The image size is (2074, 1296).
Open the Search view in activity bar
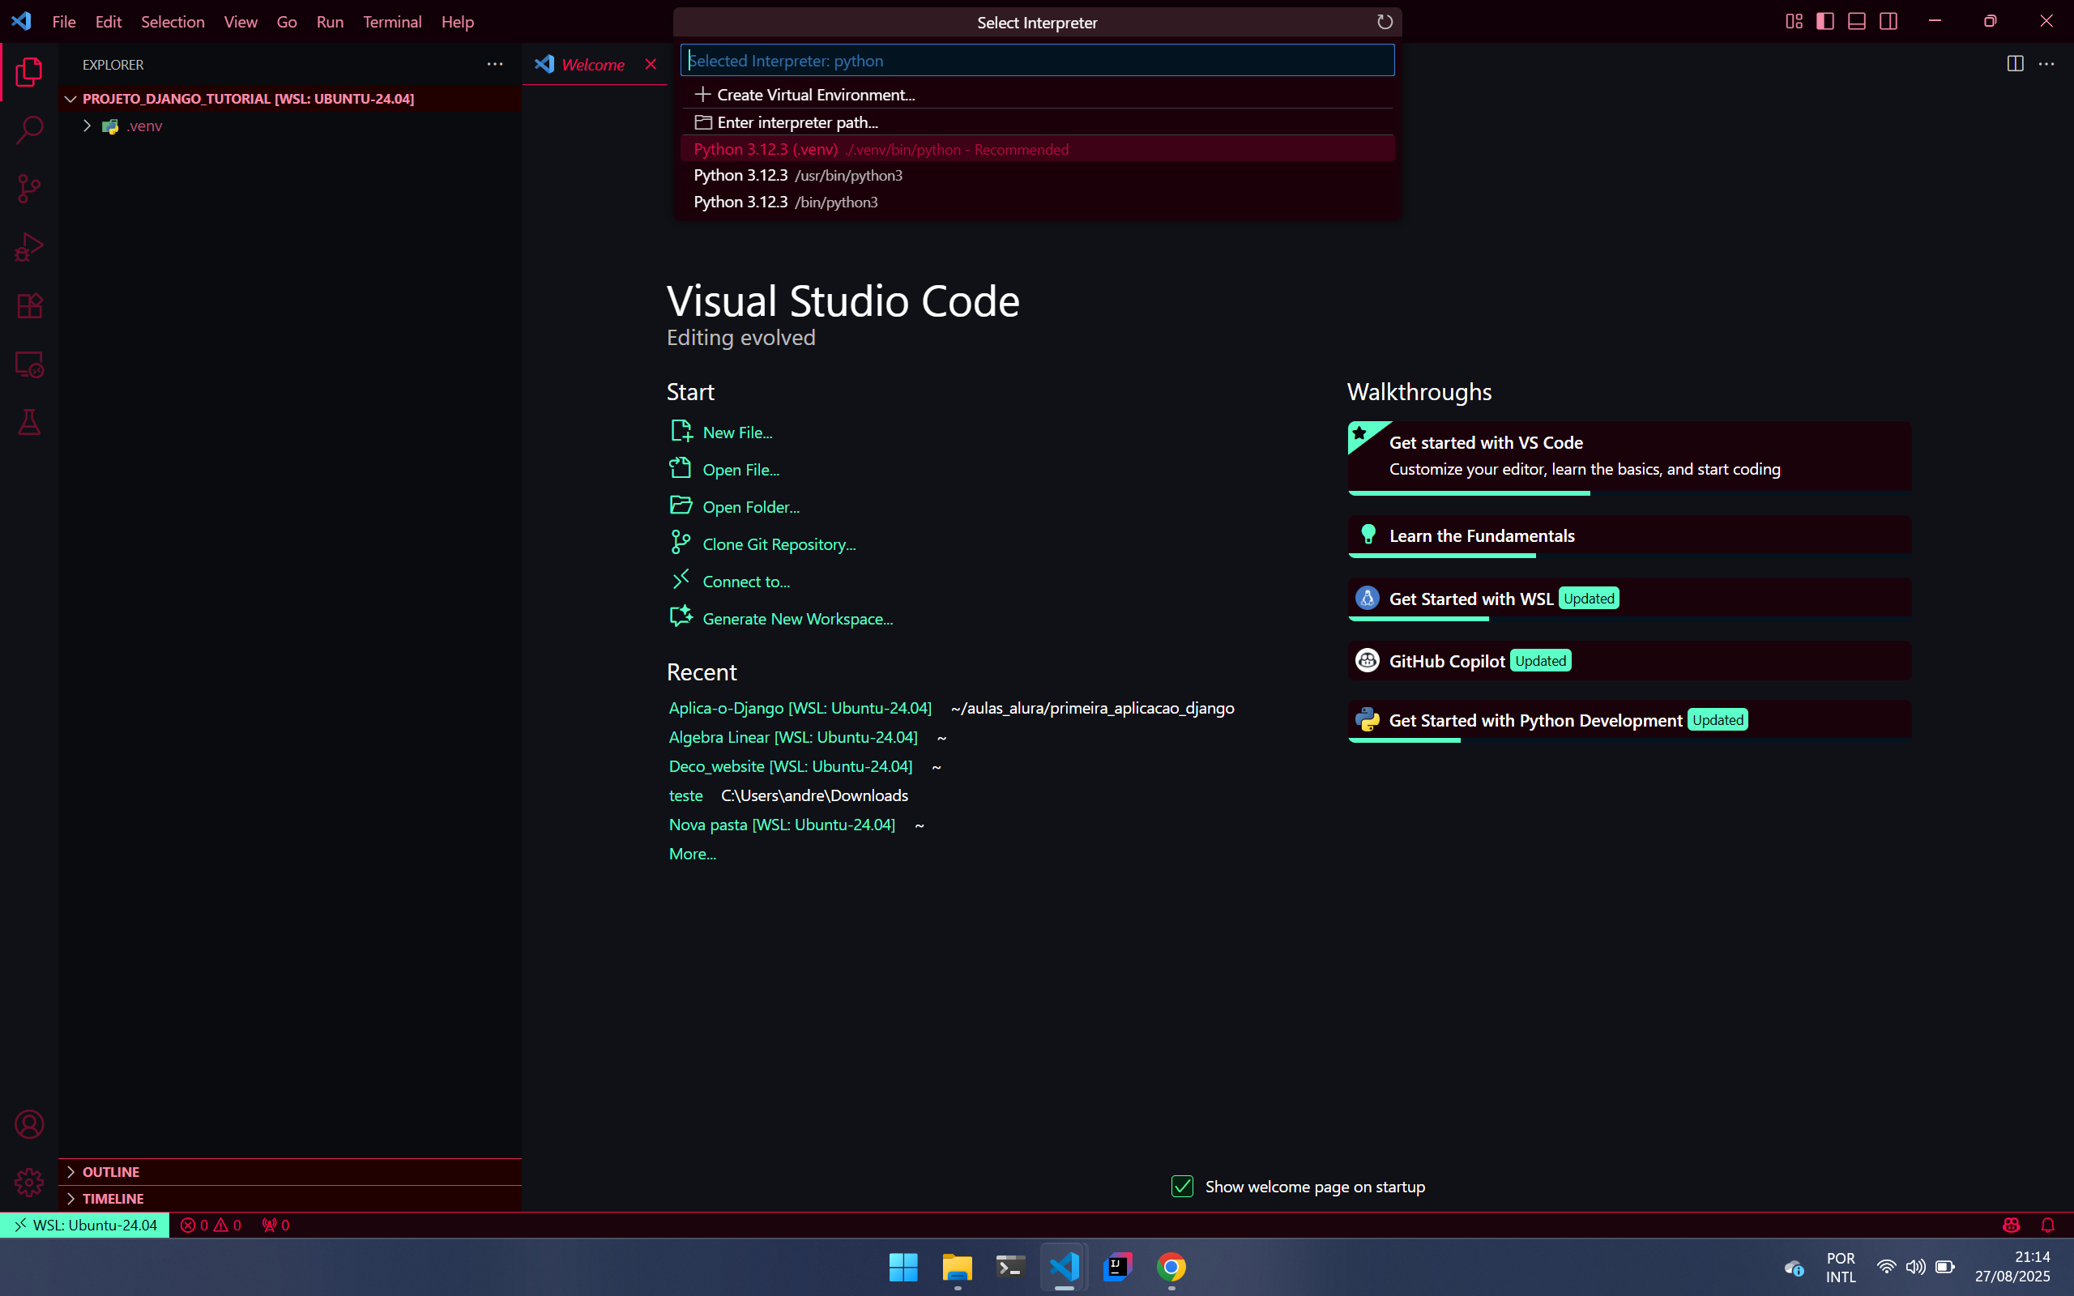[x=29, y=130]
